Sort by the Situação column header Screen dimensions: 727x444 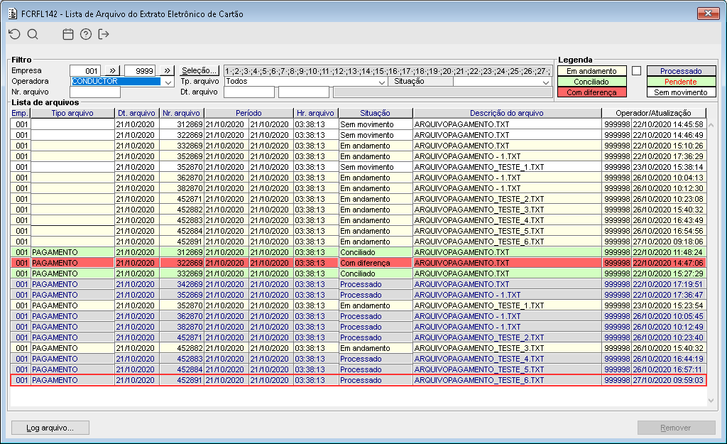[x=375, y=113]
